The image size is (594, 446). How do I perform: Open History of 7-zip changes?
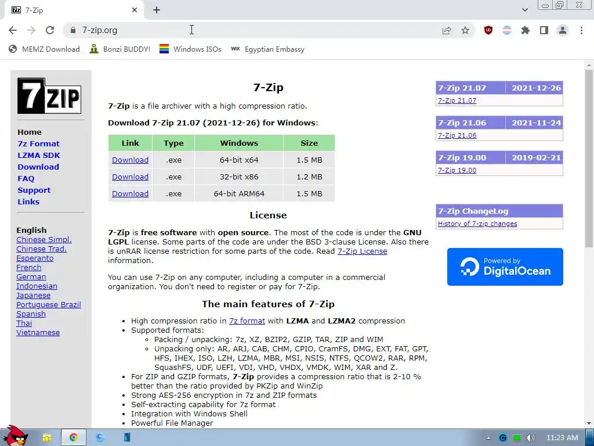coord(477,224)
